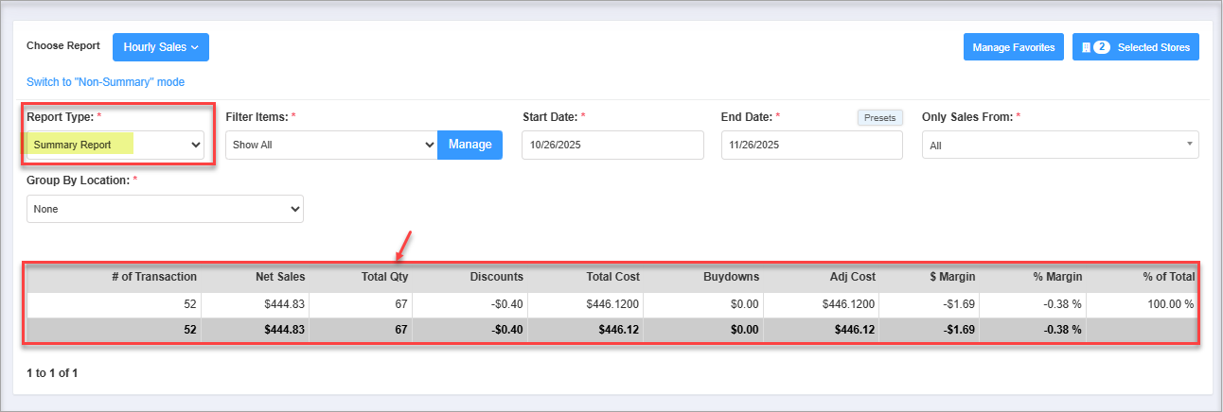Screen dimensions: 1223x412
Task: Open the date Presets options
Action: coord(880,118)
